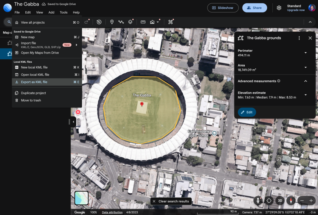Select Duplicate project from File menu
The width and height of the screenshot is (318, 215).
point(33,93)
